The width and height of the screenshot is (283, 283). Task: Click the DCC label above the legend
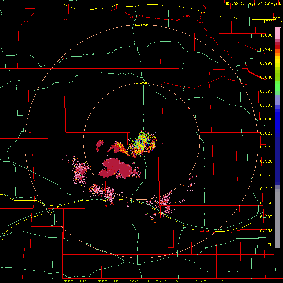point(276,19)
